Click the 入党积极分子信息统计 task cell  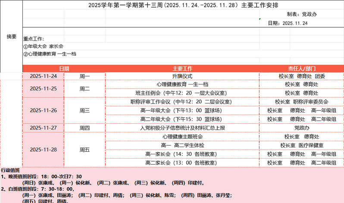pos(182,128)
